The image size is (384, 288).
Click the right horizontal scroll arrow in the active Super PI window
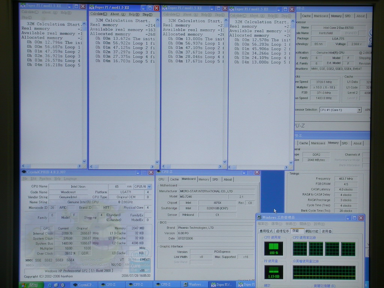click(x=152, y=166)
